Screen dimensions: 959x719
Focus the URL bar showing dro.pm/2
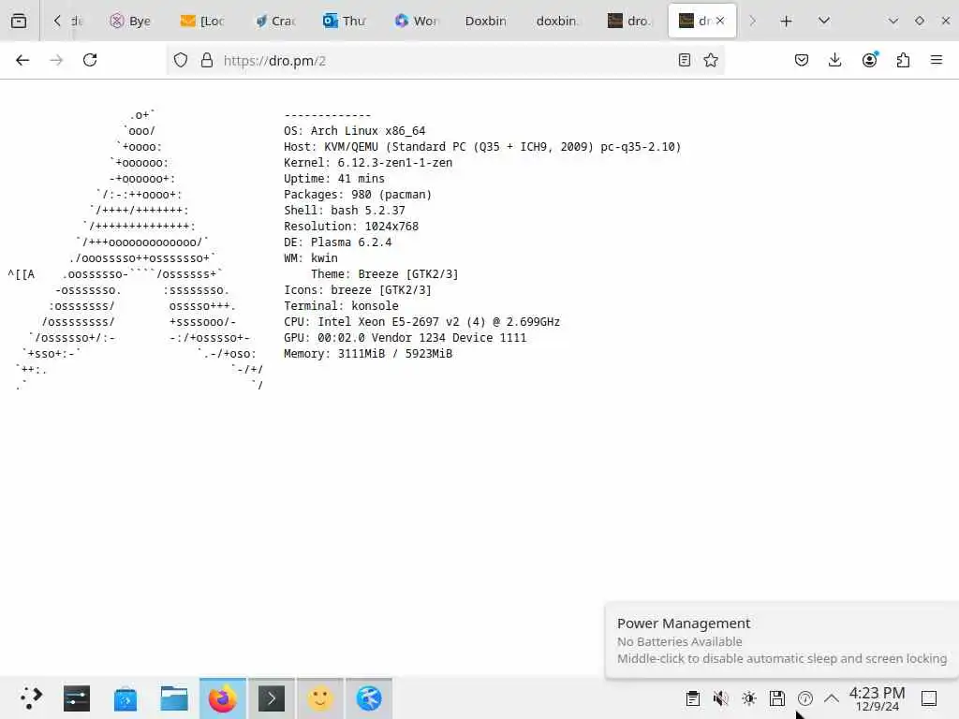click(x=447, y=61)
